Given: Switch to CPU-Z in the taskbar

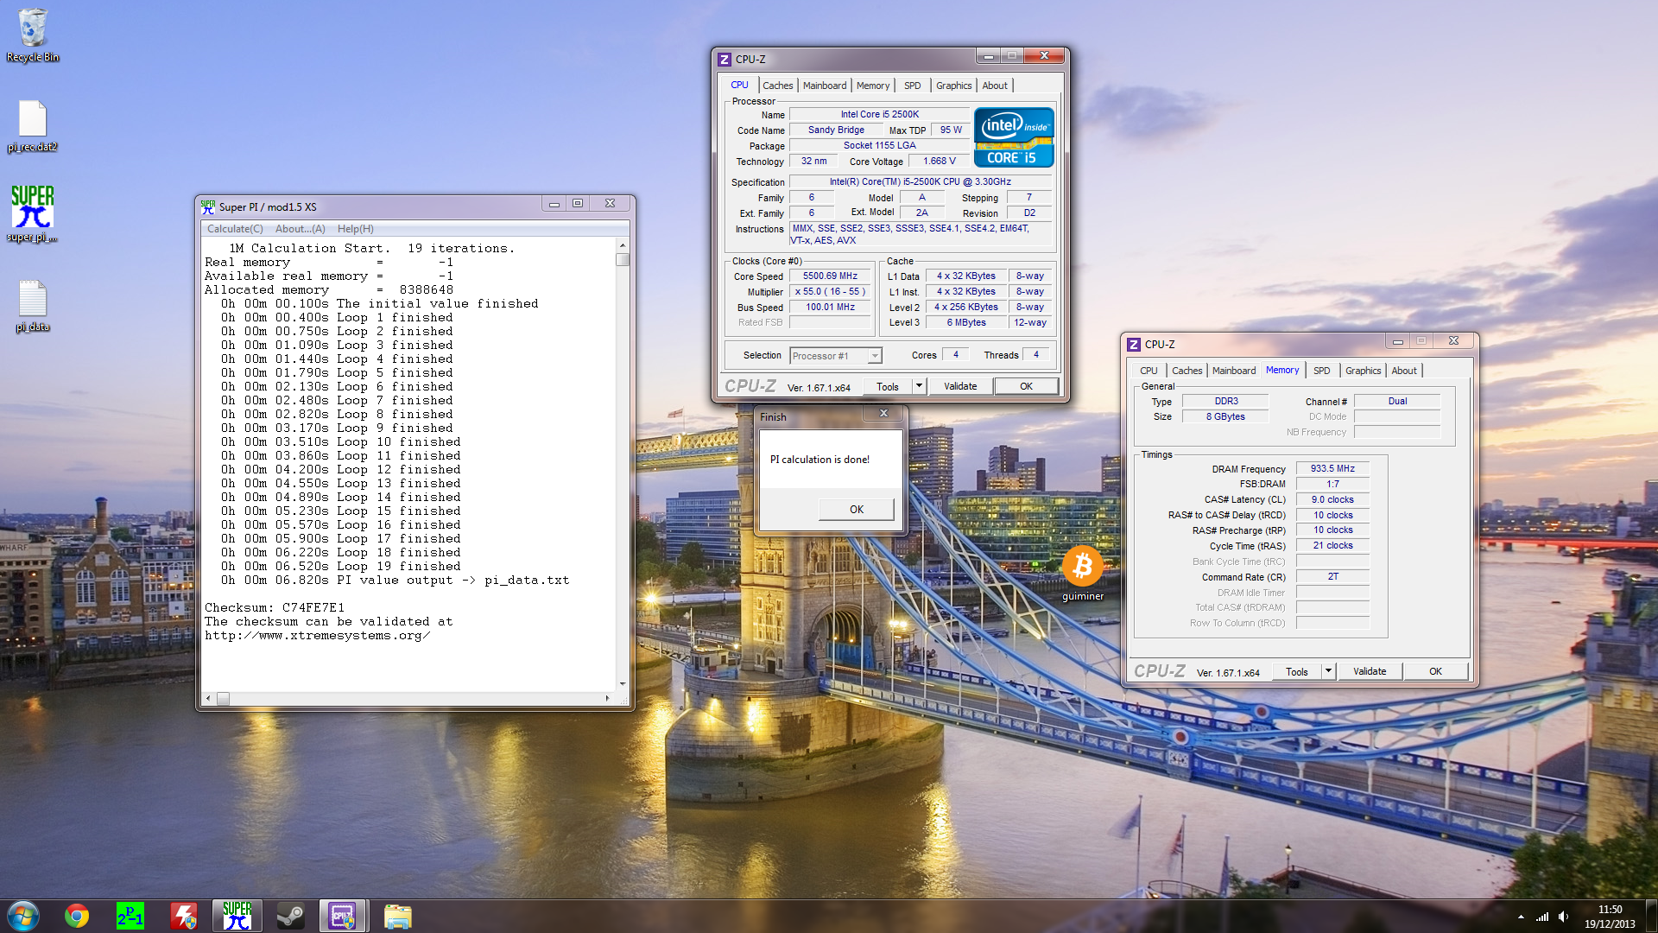Looking at the screenshot, I should [343, 916].
